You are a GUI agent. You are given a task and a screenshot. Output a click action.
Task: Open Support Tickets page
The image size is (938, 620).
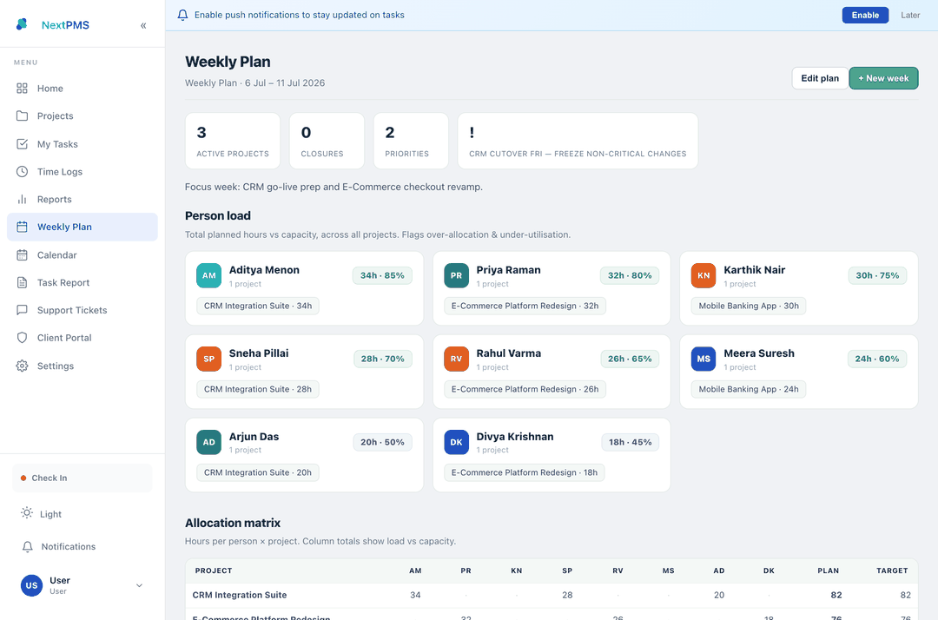click(82, 310)
